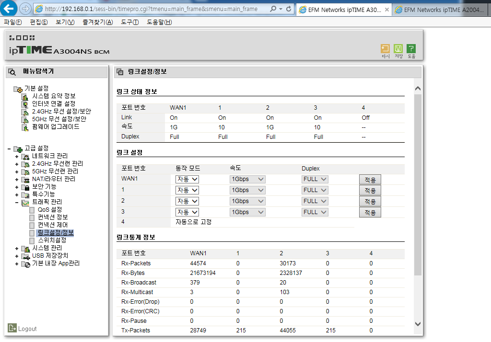Click the Logout icon

click(12, 328)
